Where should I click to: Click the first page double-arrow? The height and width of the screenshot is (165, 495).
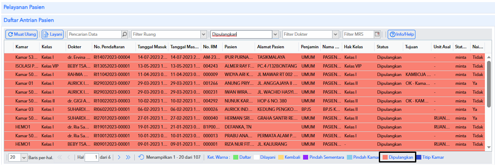click(x=60, y=157)
